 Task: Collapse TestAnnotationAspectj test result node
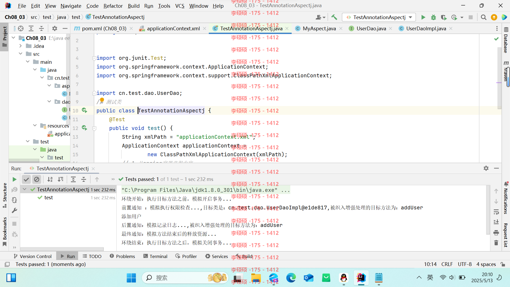tap(24, 189)
